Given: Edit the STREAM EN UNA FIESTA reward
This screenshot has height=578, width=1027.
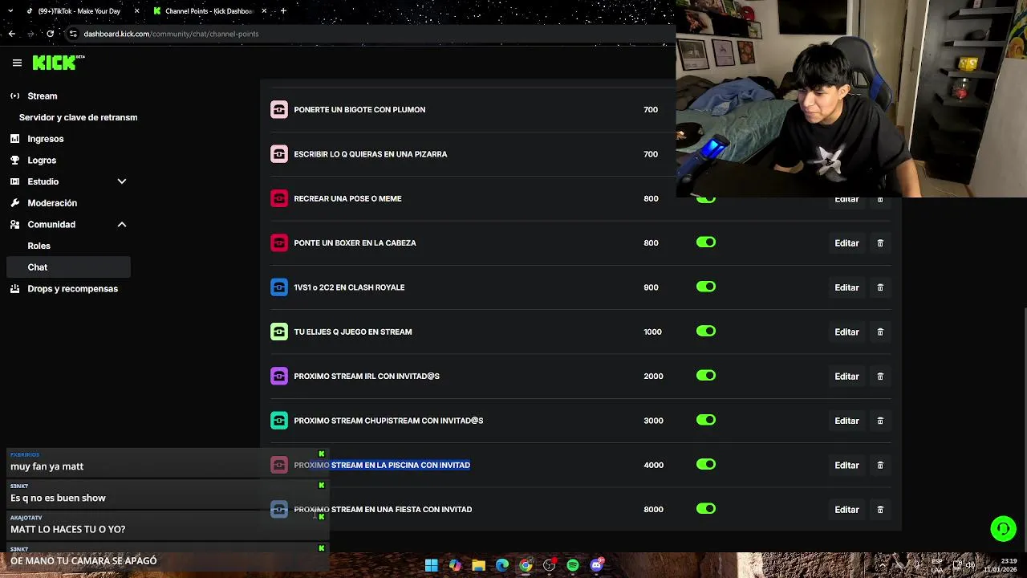Looking at the screenshot, I should pos(846,510).
